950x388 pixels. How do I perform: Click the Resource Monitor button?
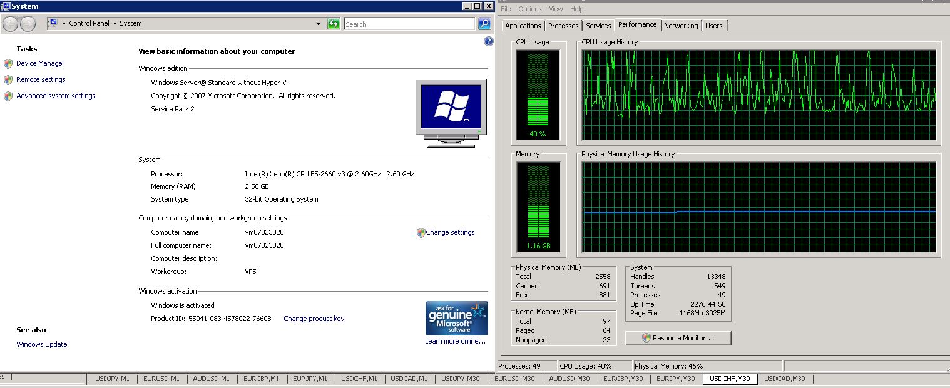[x=678, y=338]
